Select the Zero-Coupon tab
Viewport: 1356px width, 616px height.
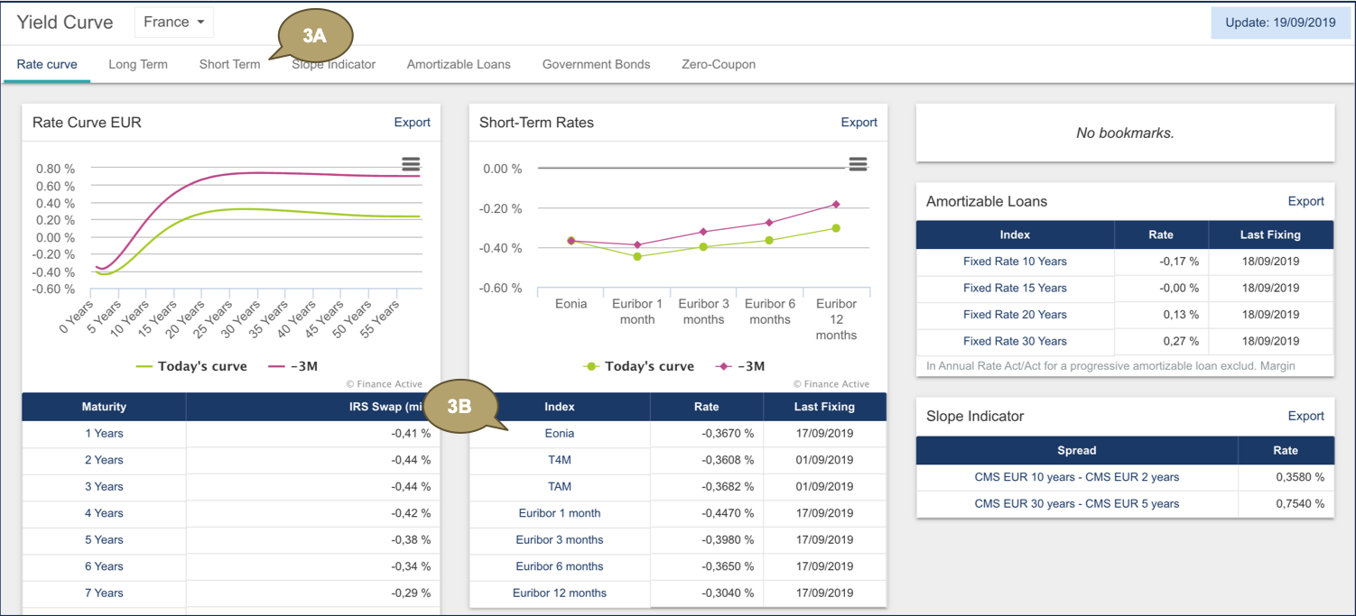(x=719, y=64)
